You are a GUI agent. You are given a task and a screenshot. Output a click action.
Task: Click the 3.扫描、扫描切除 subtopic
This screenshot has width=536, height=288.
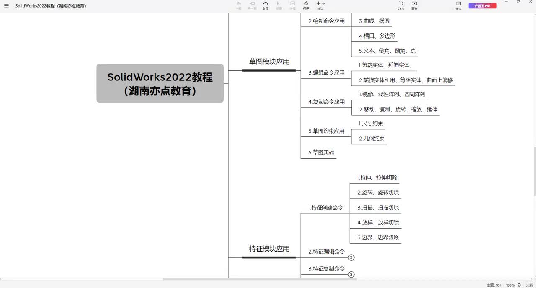(378, 208)
